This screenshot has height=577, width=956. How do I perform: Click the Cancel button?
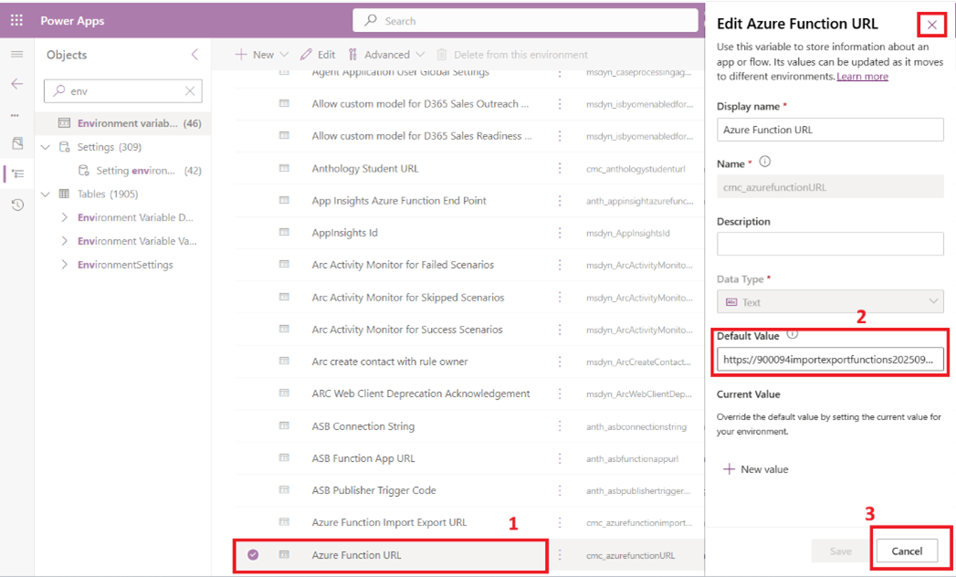coord(906,551)
